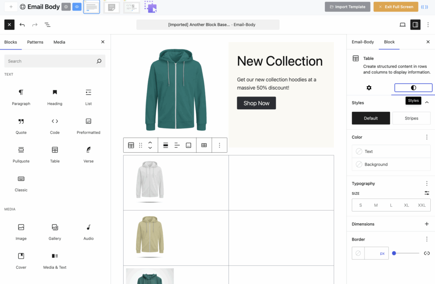Click the Import Template button
The height and width of the screenshot is (284, 435).
tap(347, 7)
